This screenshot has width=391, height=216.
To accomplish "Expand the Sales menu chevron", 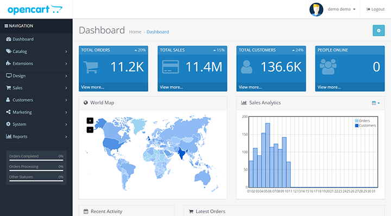I will coord(66,88).
